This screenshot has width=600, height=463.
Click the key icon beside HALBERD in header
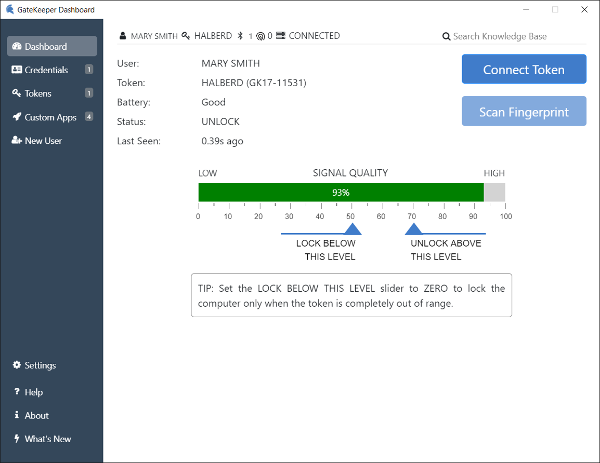(x=186, y=36)
